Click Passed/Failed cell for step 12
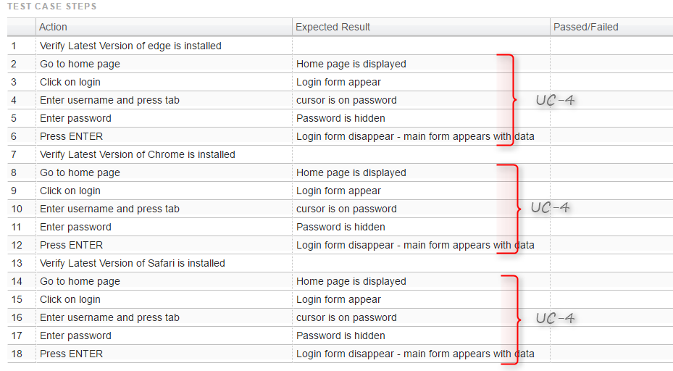Viewport: 673px width, 371px height. pos(611,245)
